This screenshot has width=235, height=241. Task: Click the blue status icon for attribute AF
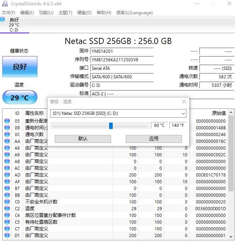tap(7, 181)
